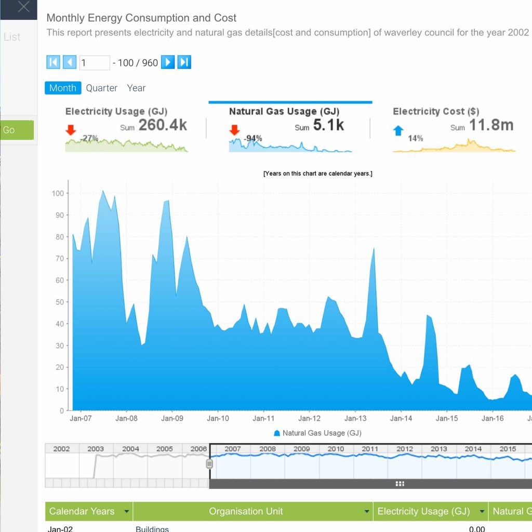Select the Year view tab

[x=136, y=88]
